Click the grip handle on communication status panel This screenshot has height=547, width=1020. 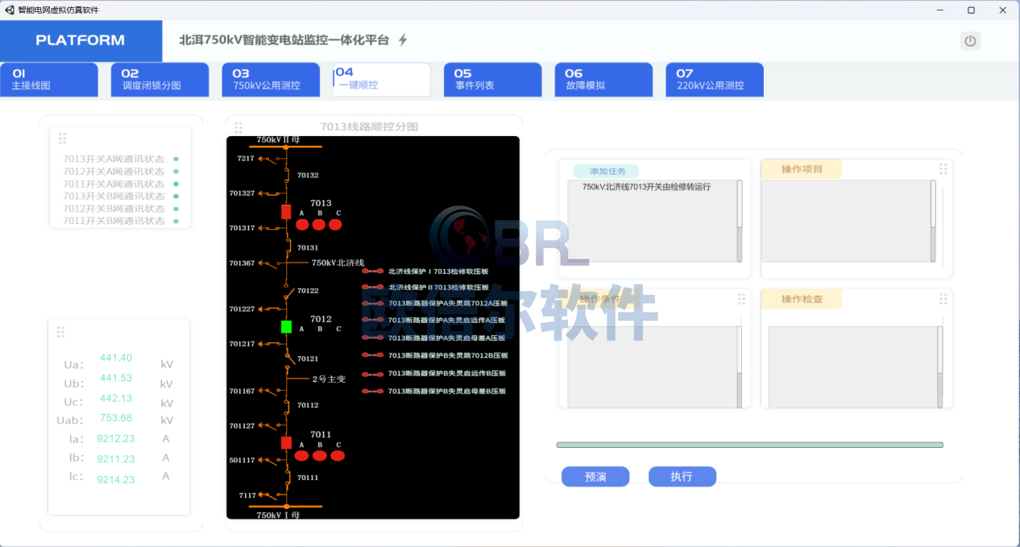pos(62,139)
